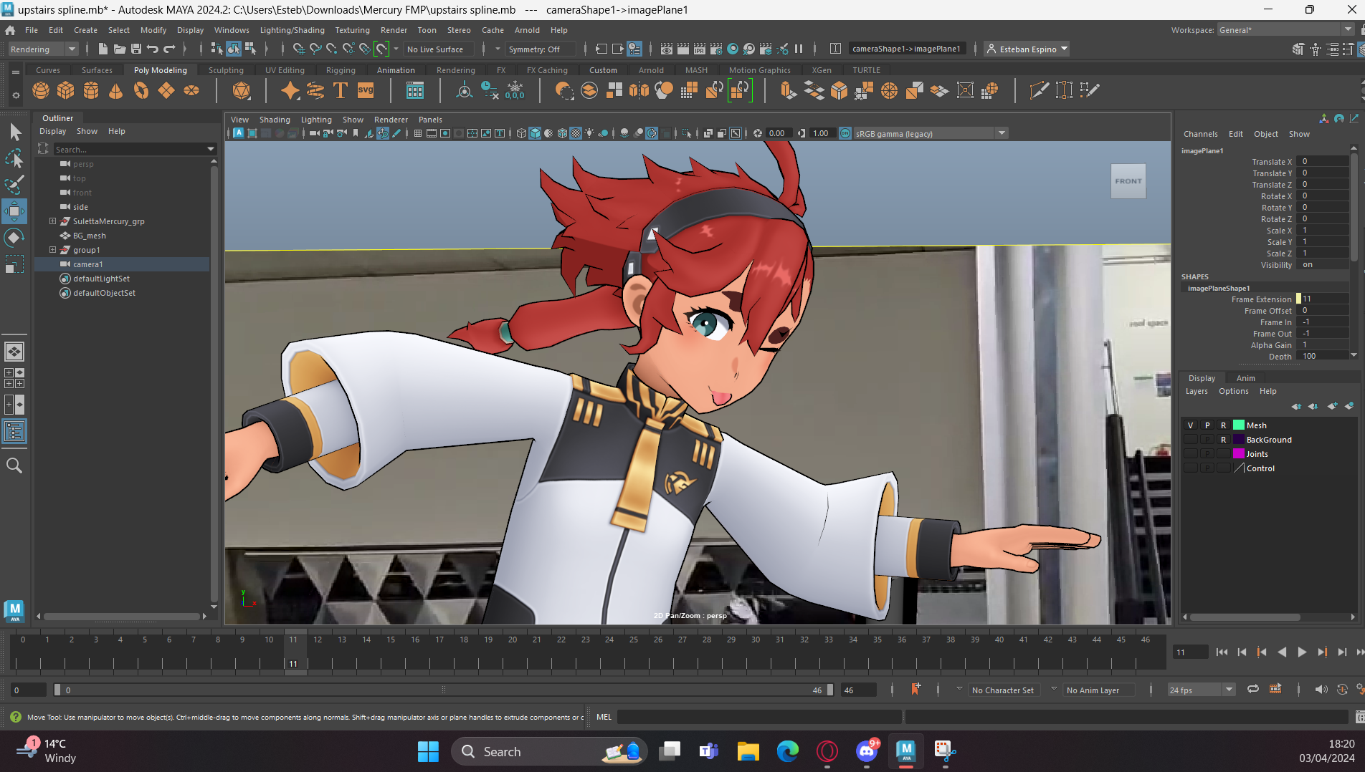Image resolution: width=1365 pixels, height=772 pixels.
Task: Toggle loop playback icon
Action: [x=1252, y=689]
